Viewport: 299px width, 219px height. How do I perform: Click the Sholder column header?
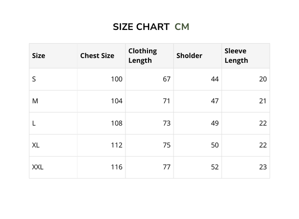[189, 56]
